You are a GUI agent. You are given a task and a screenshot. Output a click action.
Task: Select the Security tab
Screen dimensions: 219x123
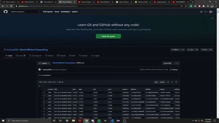point(83,56)
